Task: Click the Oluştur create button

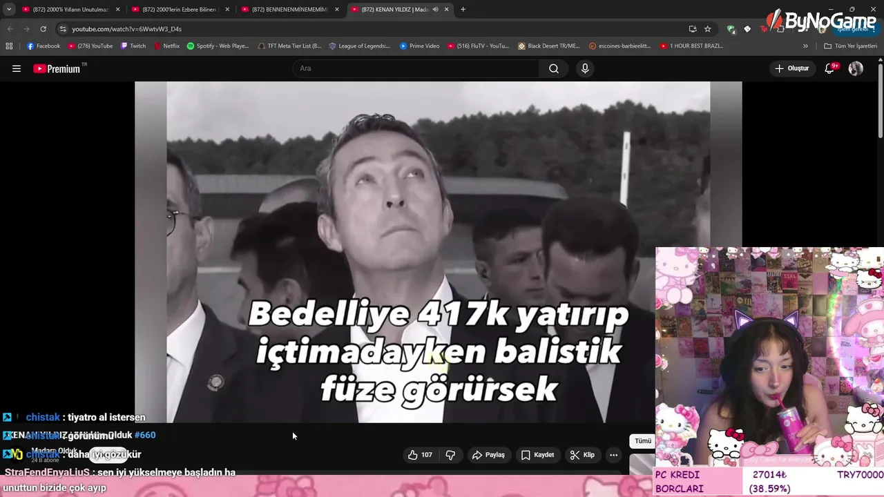Action: (791, 68)
